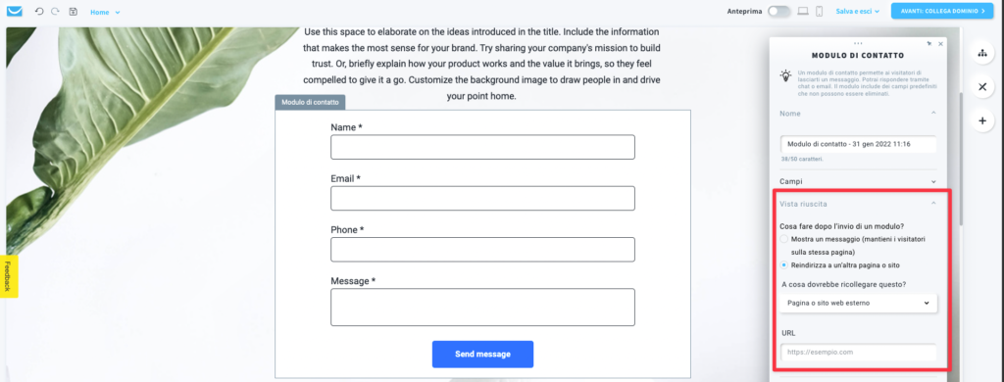This screenshot has height=382, width=1004.
Task: Select Mostra un messaggio radio option
Action: tap(784, 239)
